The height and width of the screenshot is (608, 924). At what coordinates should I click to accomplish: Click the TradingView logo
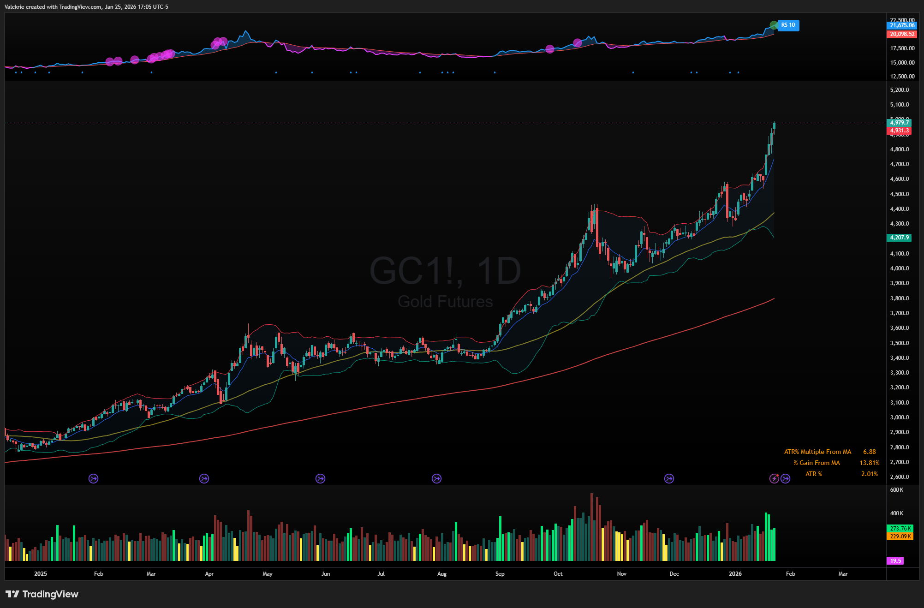coord(42,594)
